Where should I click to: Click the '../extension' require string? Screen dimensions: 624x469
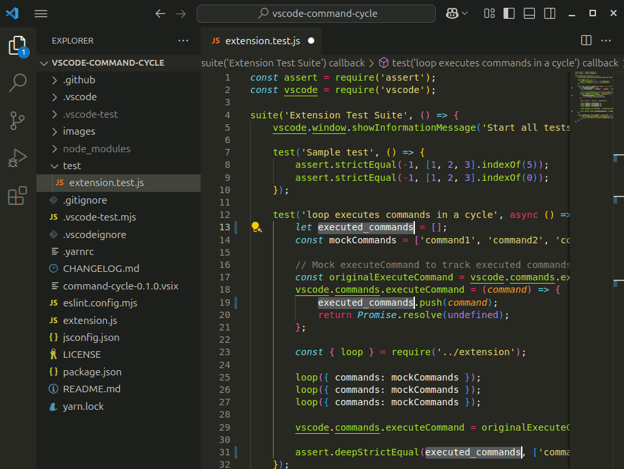tap(476, 352)
